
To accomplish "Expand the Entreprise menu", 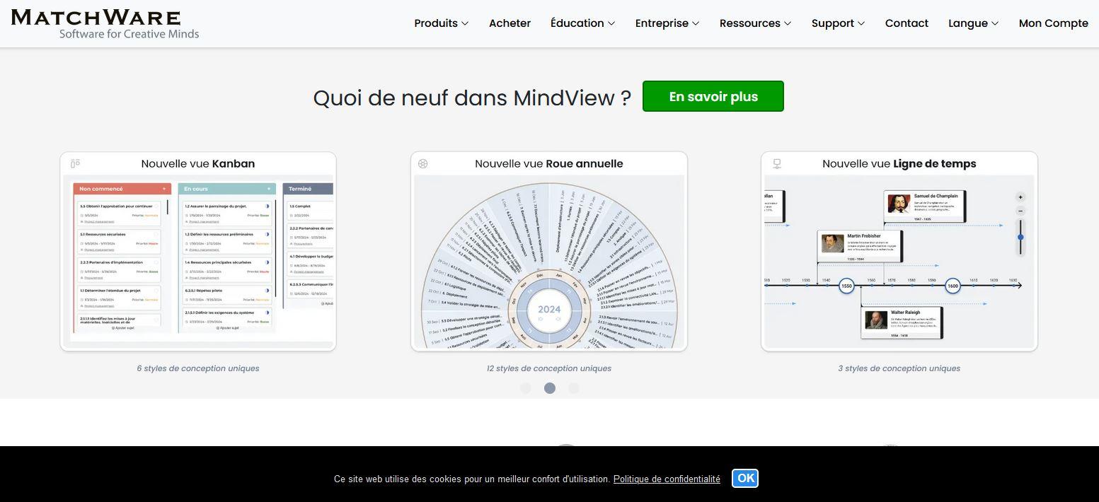I will coord(667,23).
